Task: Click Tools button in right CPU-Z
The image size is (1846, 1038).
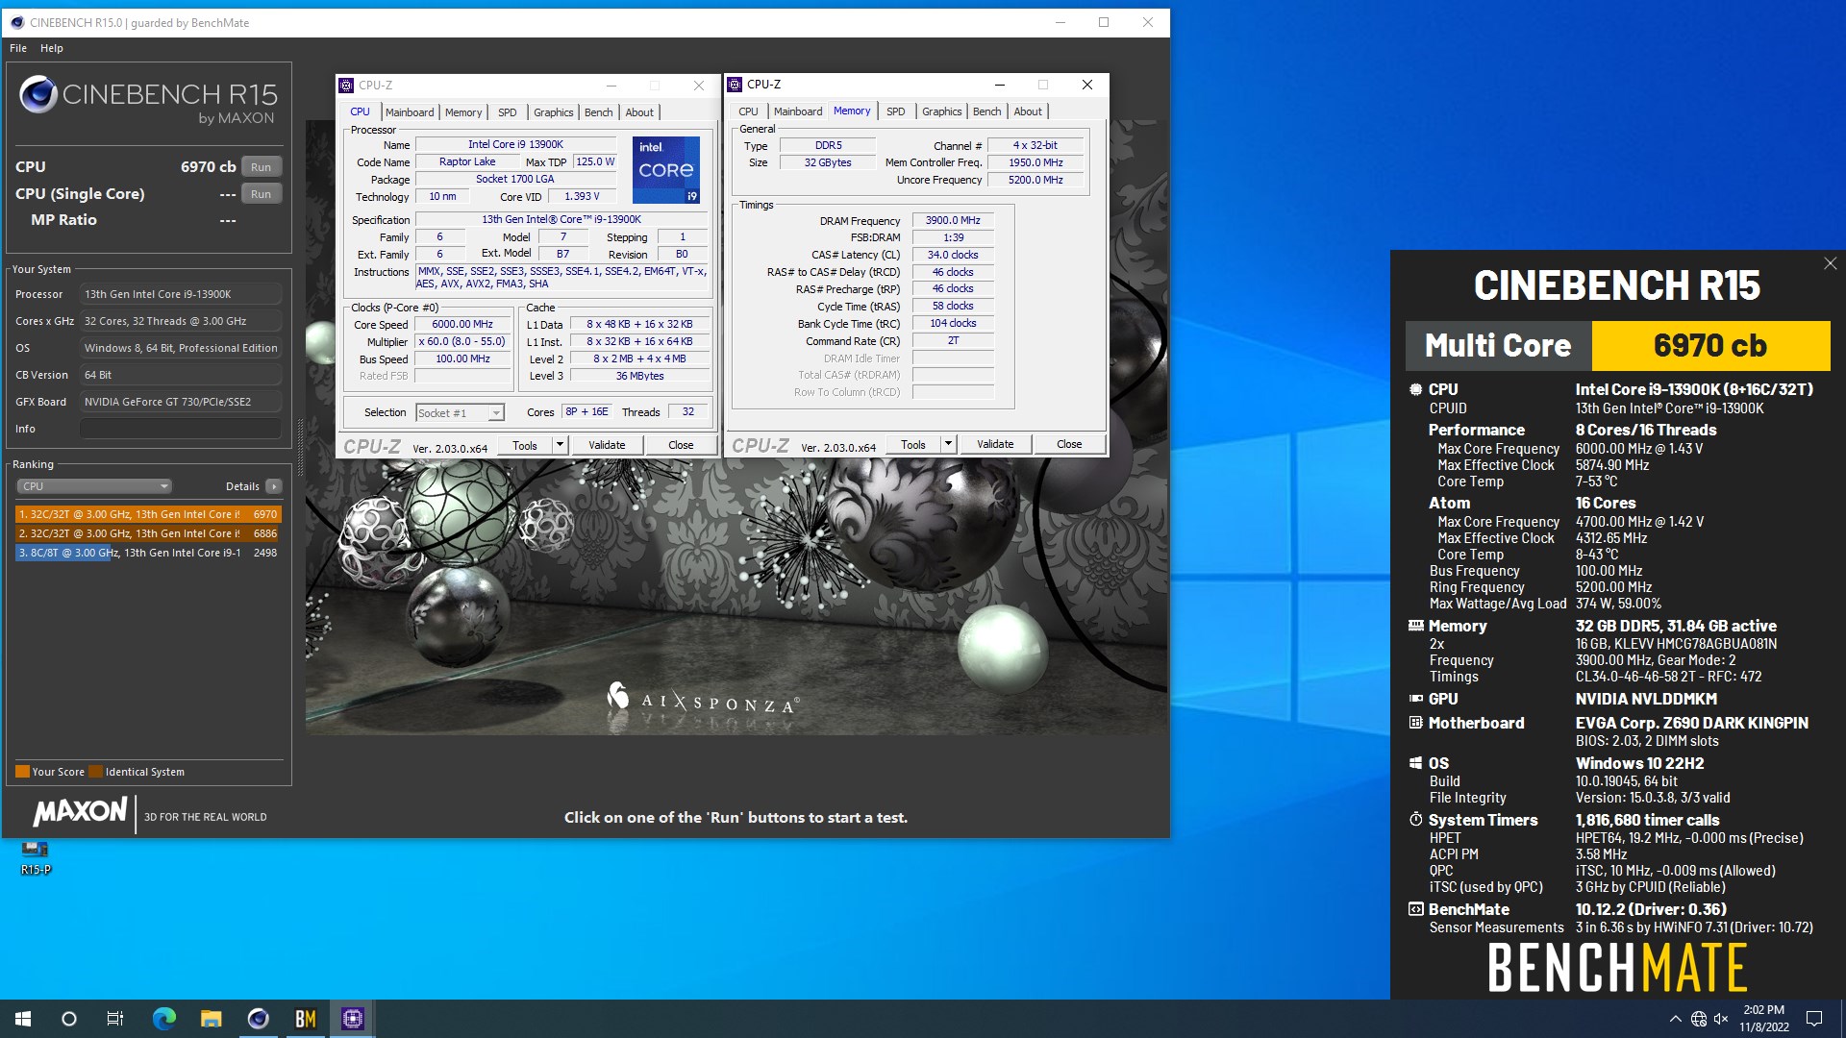Action: [x=913, y=444]
